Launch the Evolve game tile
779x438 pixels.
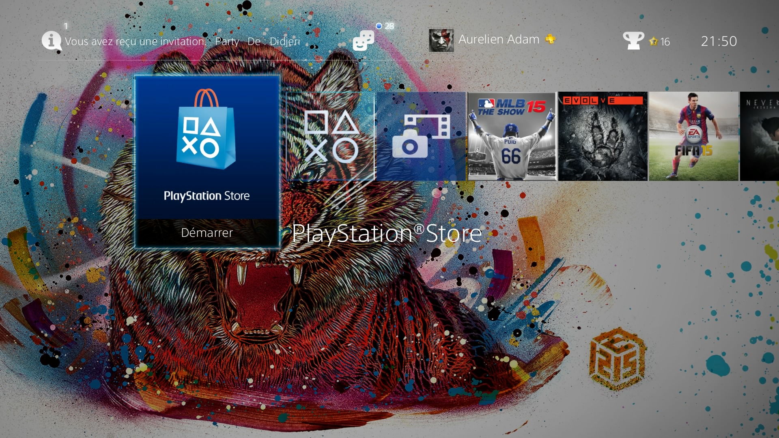click(603, 136)
